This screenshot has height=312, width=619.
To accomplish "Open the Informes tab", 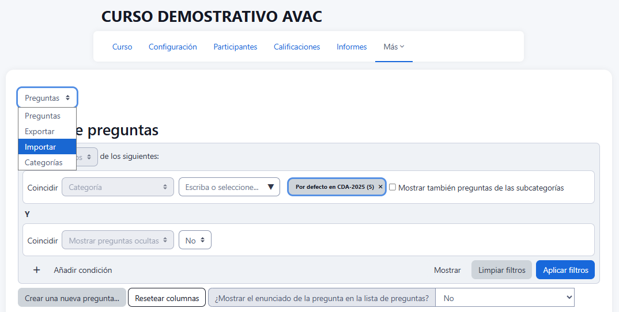I will [352, 47].
